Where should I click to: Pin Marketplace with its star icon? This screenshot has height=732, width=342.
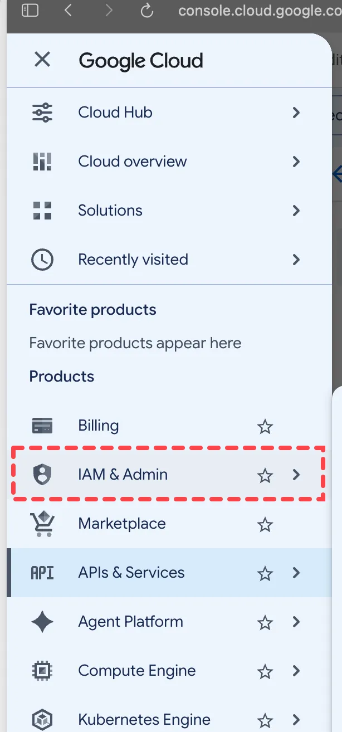click(265, 525)
